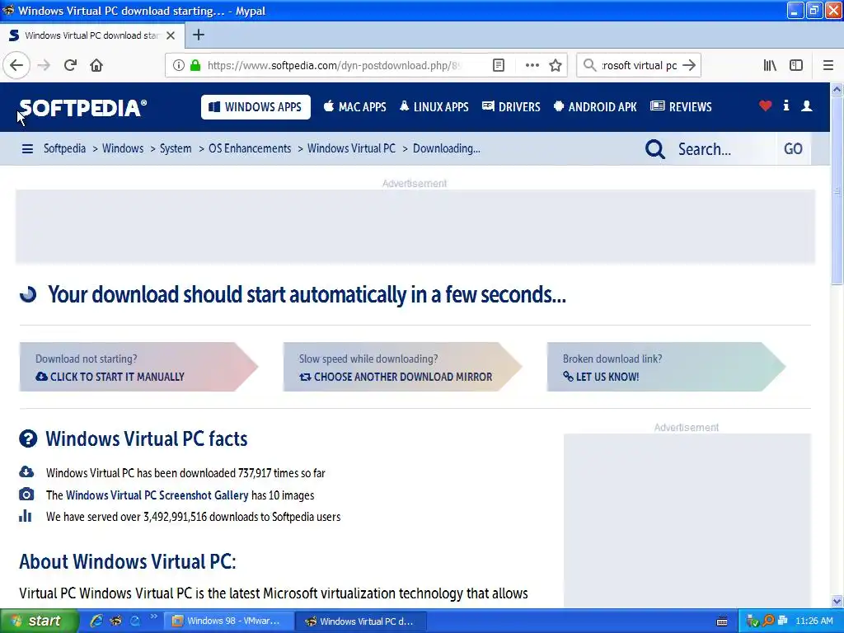
Task: Click the green padlock security icon
Action: (x=195, y=66)
